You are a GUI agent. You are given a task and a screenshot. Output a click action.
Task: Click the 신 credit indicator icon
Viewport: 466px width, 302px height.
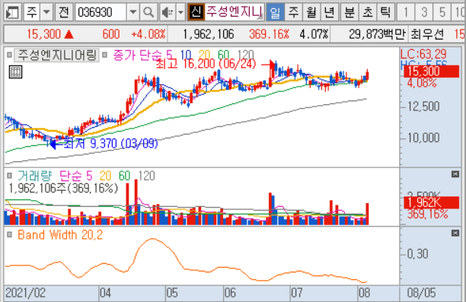(x=196, y=12)
